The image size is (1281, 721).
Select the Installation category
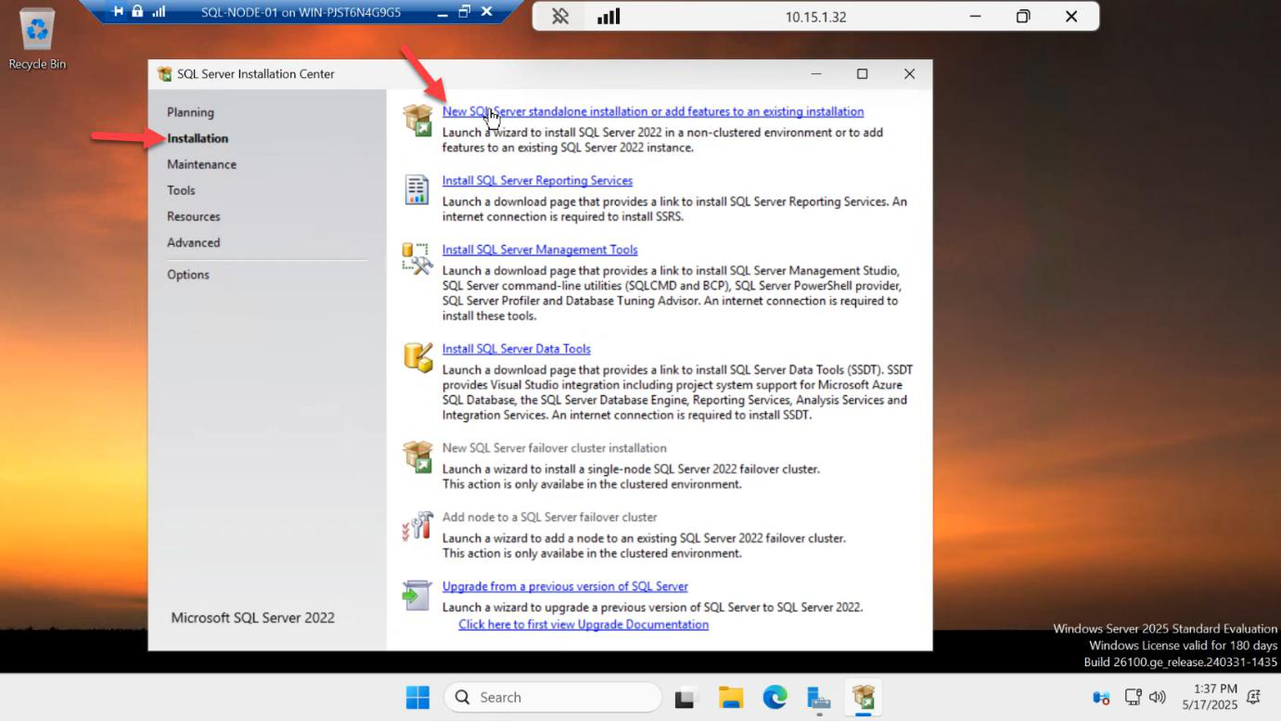(198, 138)
